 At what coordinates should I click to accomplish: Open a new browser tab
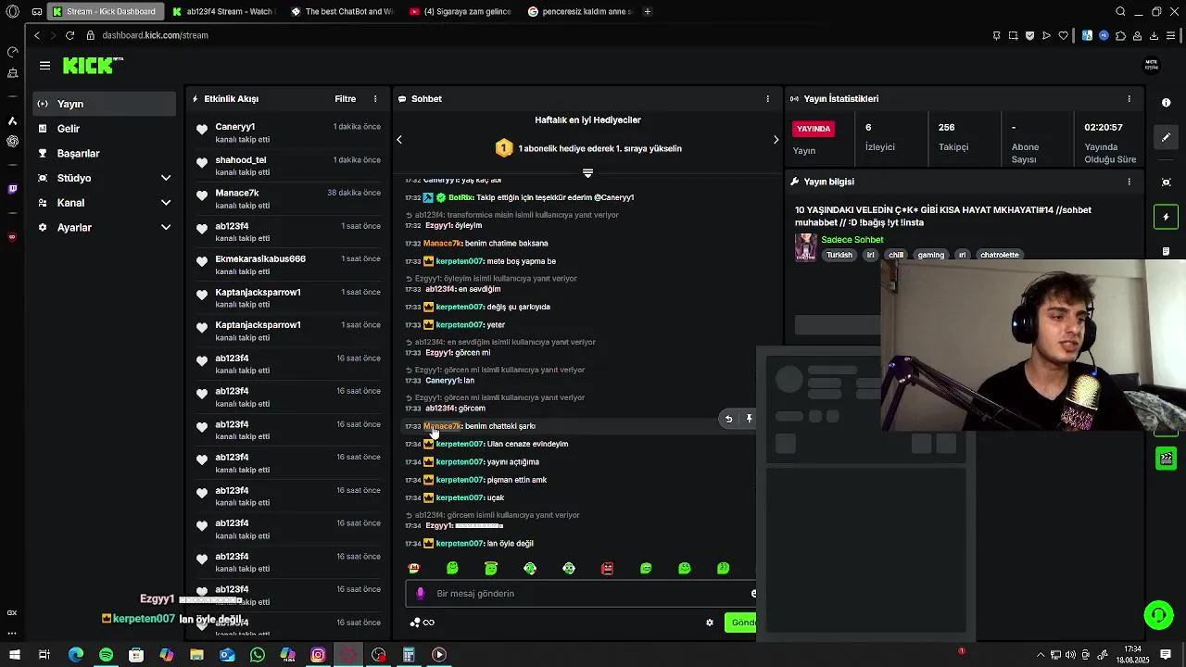647,11
